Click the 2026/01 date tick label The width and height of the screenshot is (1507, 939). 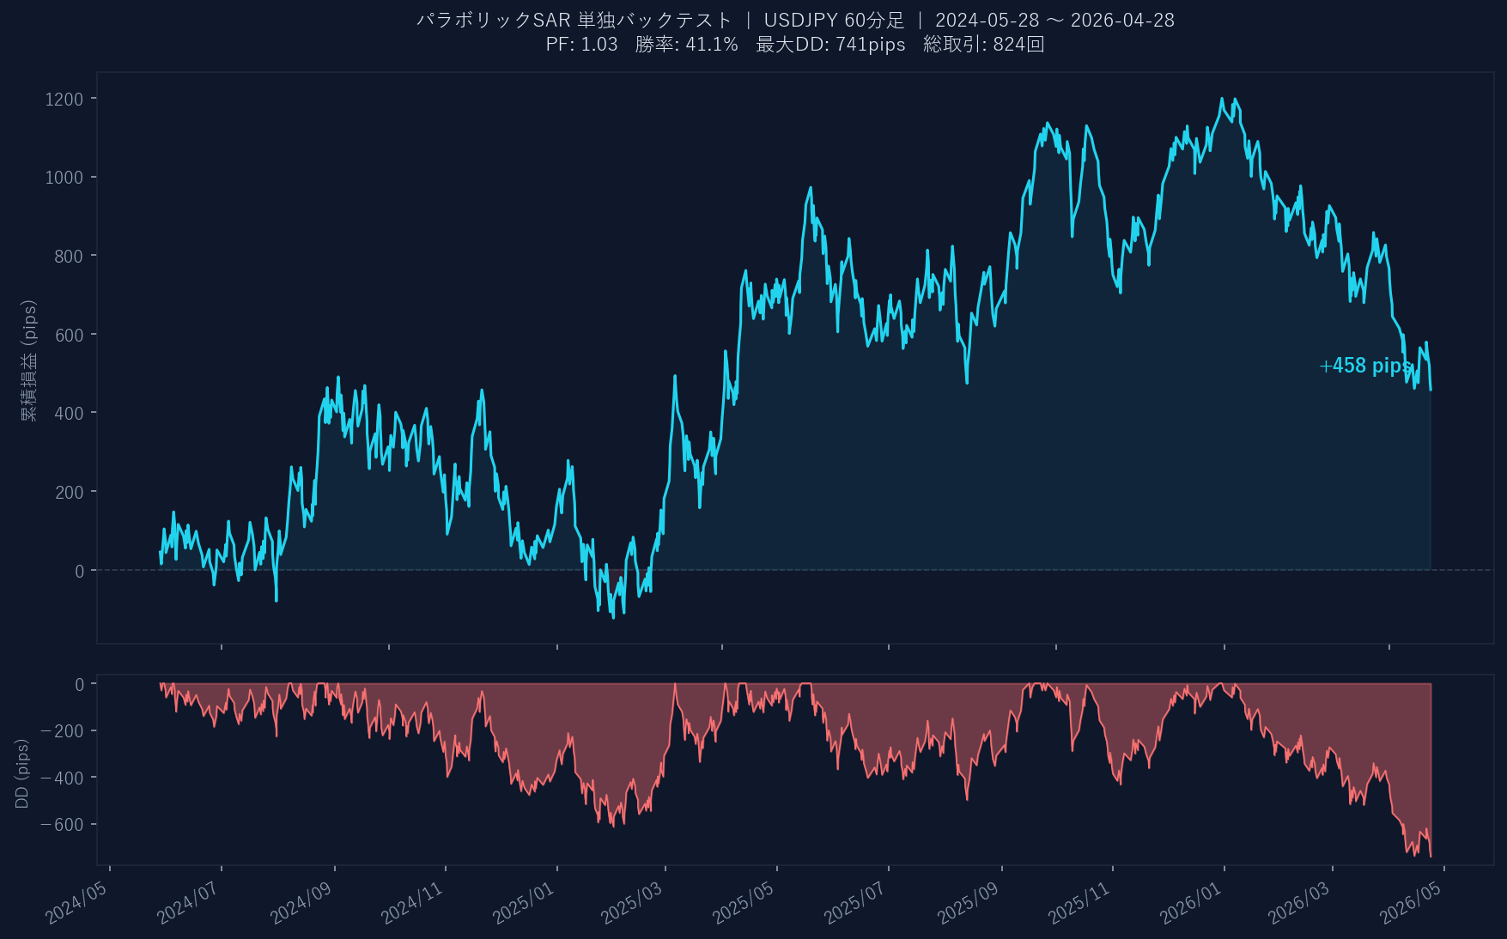1191,903
